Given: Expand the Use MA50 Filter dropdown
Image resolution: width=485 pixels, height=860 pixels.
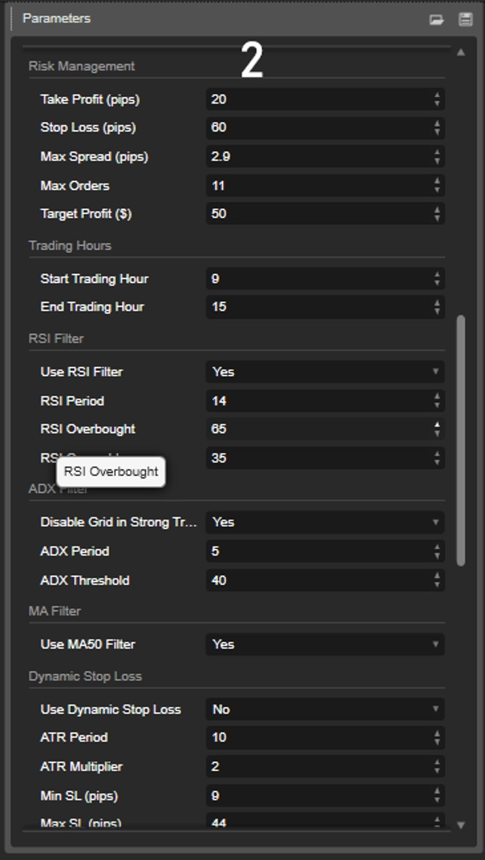Looking at the screenshot, I should coord(324,644).
